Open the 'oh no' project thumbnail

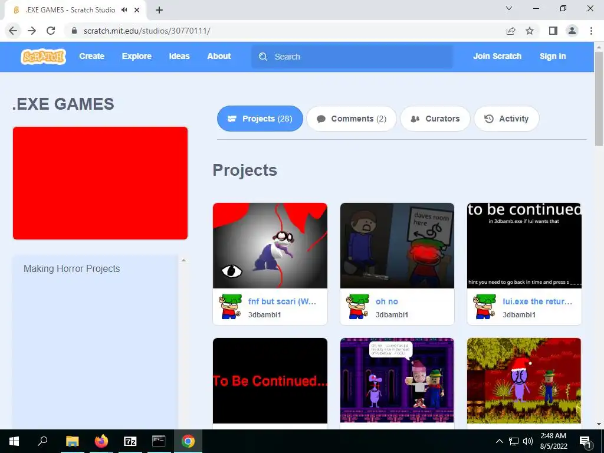pos(397,245)
